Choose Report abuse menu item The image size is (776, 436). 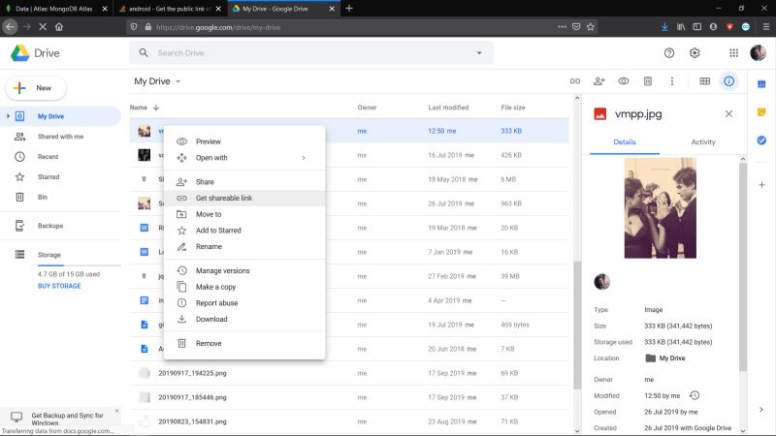click(x=244, y=303)
